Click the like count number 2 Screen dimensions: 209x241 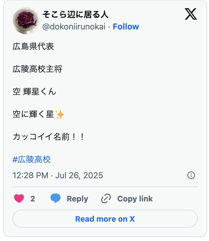pos(33,199)
